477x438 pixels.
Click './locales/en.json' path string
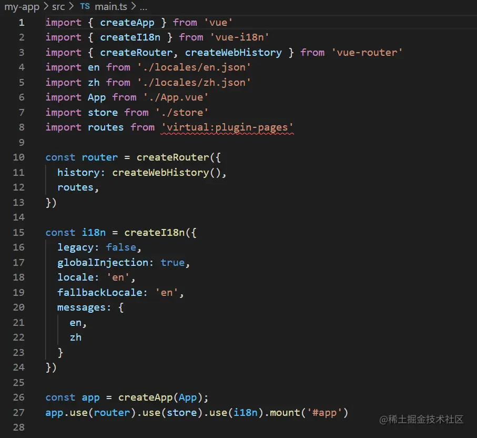(x=194, y=67)
